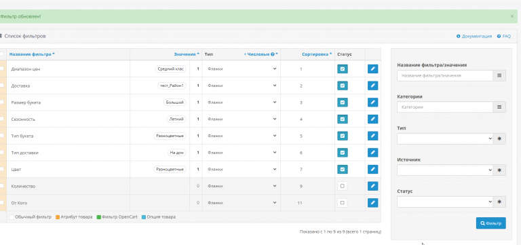Open type dropdown for Тип букета row

pyautogui.click(x=242, y=136)
